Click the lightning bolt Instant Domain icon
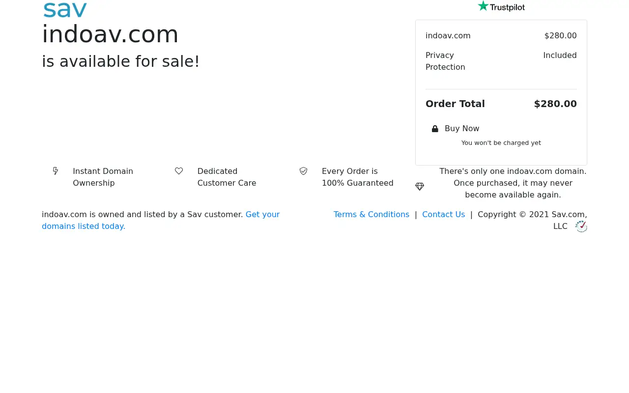The image size is (629, 393). coord(56,171)
